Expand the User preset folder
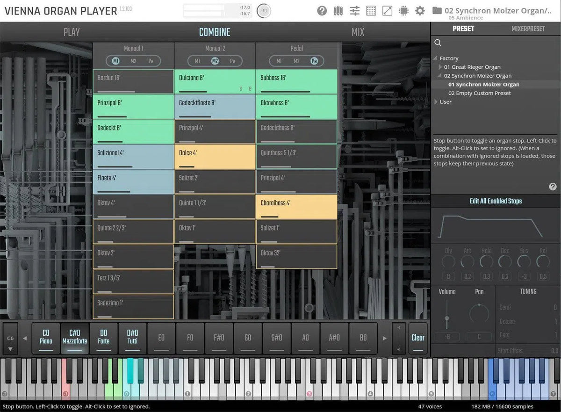Screen dimensions: 561x412 (436, 101)
